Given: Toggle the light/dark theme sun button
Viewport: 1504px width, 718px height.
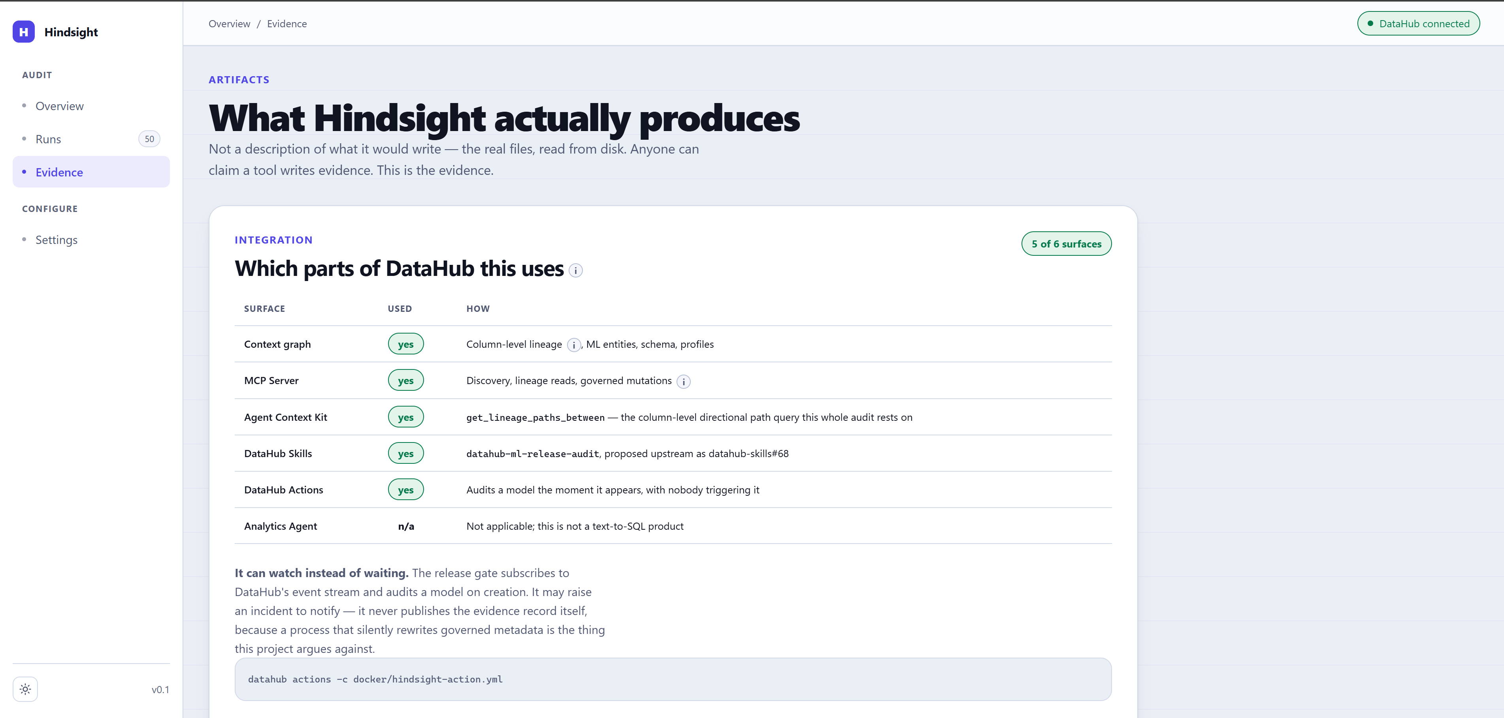Looking at the screenshot, I should [25, 689].
